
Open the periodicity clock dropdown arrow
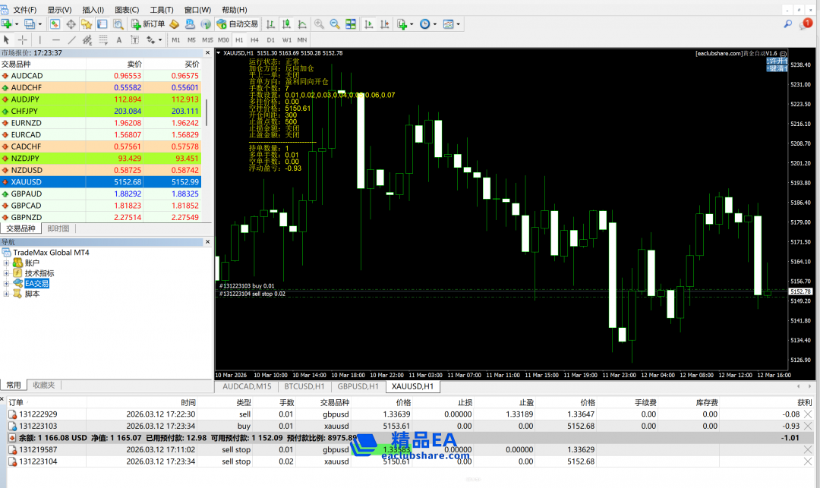click(434, 24)
